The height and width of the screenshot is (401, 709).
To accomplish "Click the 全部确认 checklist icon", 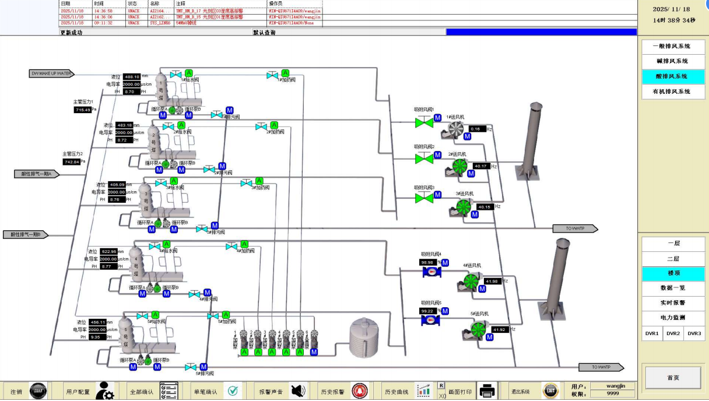I will [x=169, y=391].
